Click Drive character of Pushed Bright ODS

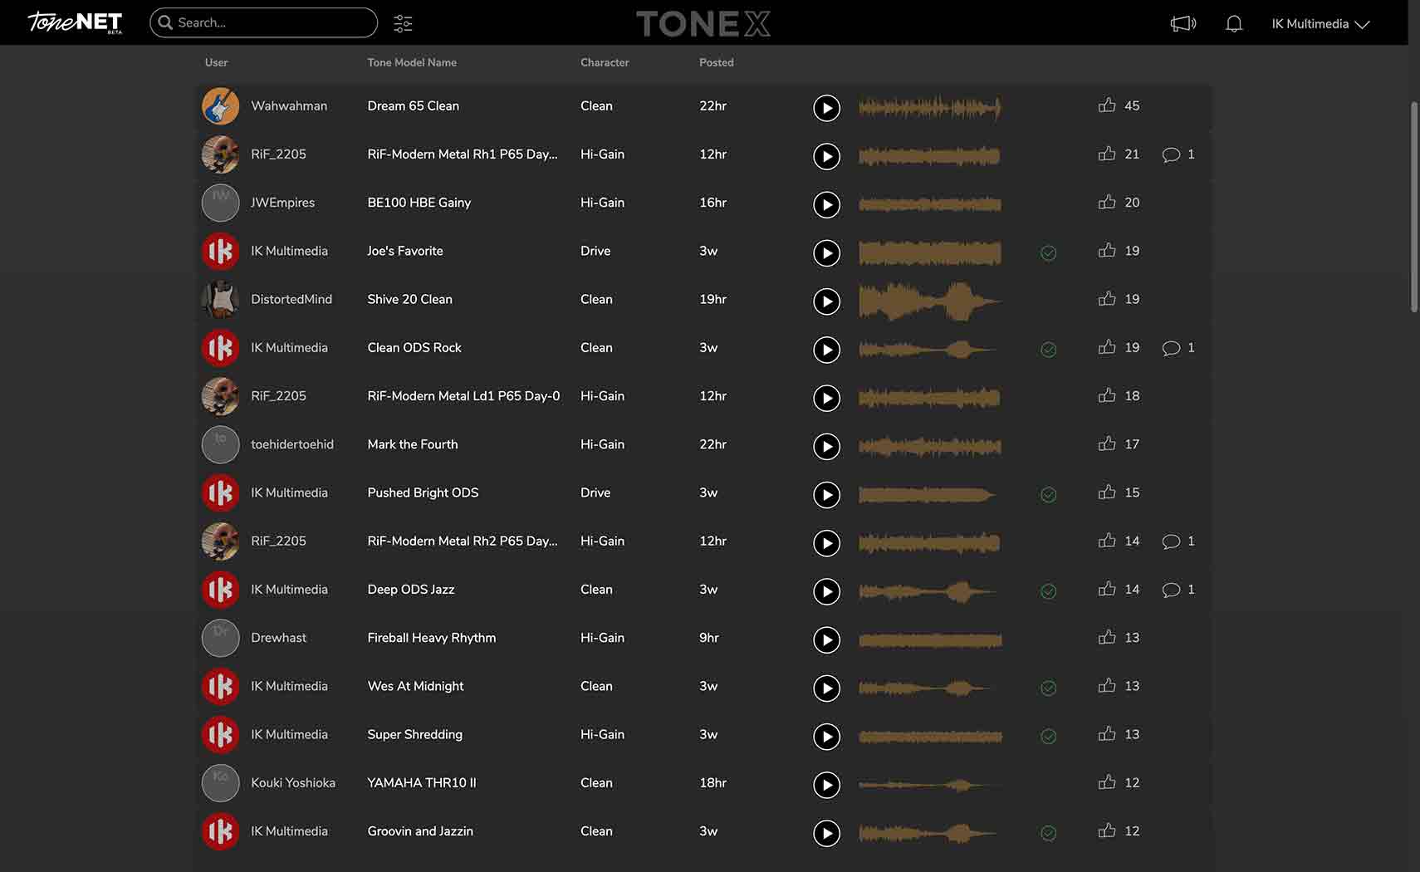pyautogui.click(x=595, y=492)
